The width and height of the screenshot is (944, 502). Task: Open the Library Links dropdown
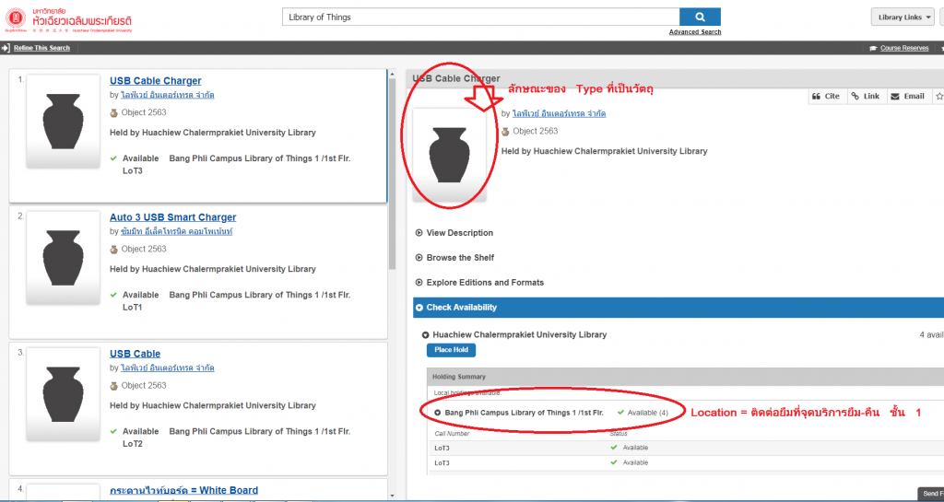click(x=903, y=18)
